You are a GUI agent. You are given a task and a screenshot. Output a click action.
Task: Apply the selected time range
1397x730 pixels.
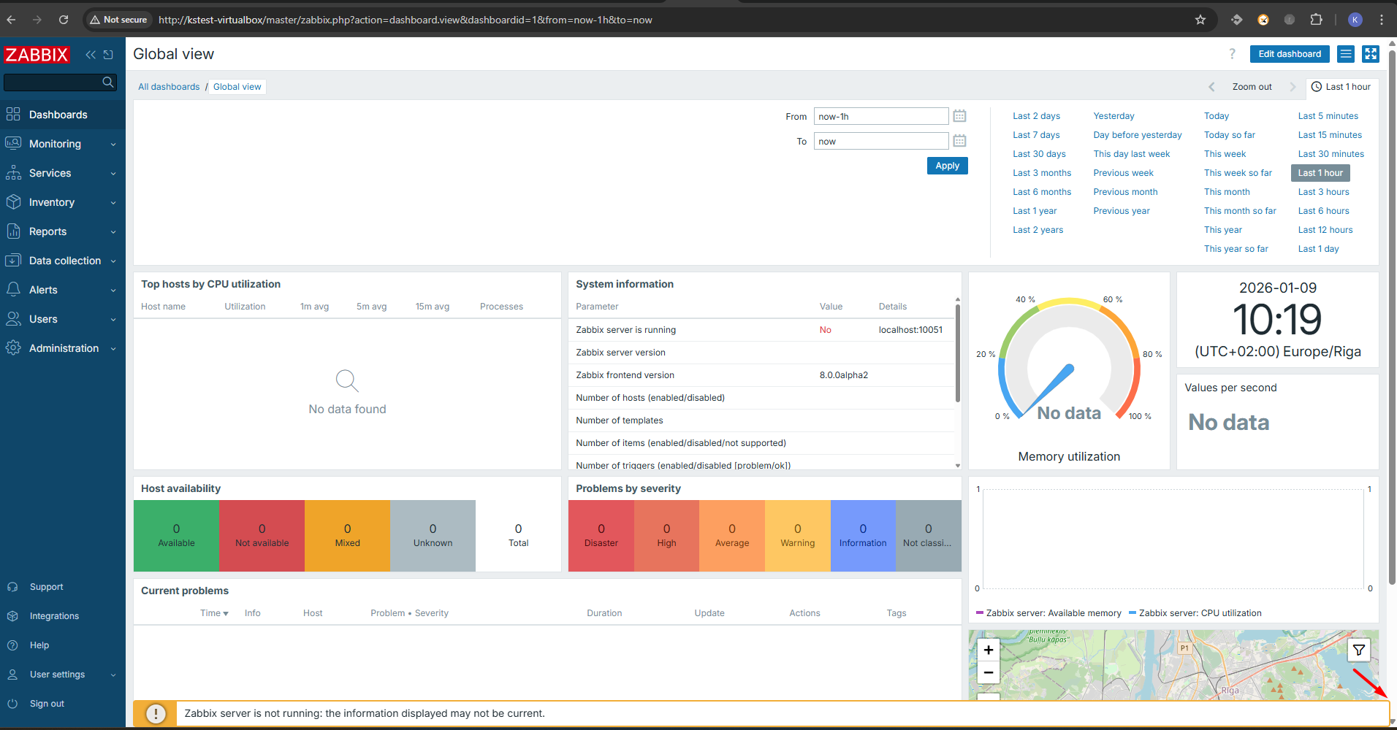point(947,166)
